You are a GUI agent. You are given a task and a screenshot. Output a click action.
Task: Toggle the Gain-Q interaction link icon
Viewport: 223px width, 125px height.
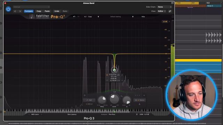pyautogui.click(x=122, y=96)
